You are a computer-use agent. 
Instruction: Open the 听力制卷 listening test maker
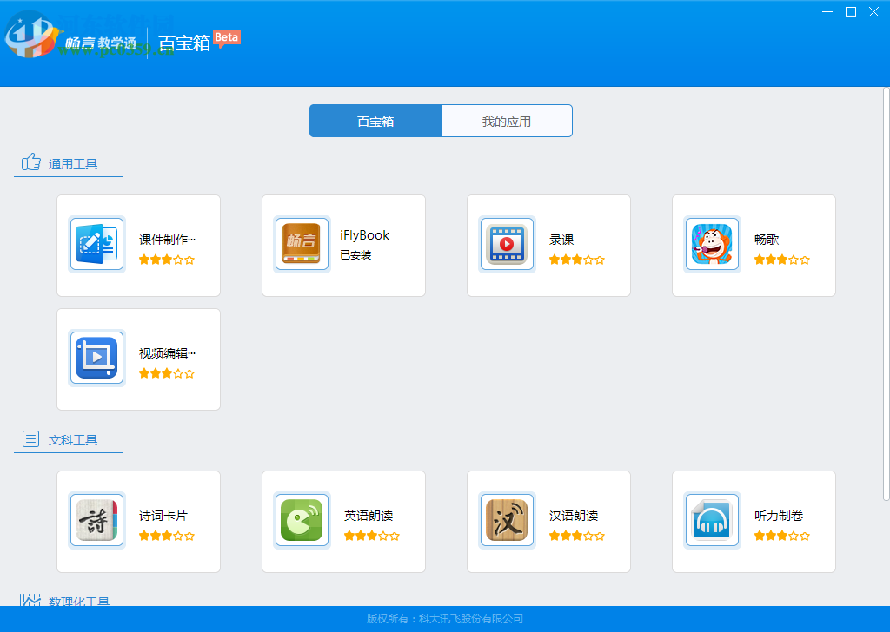712,521
